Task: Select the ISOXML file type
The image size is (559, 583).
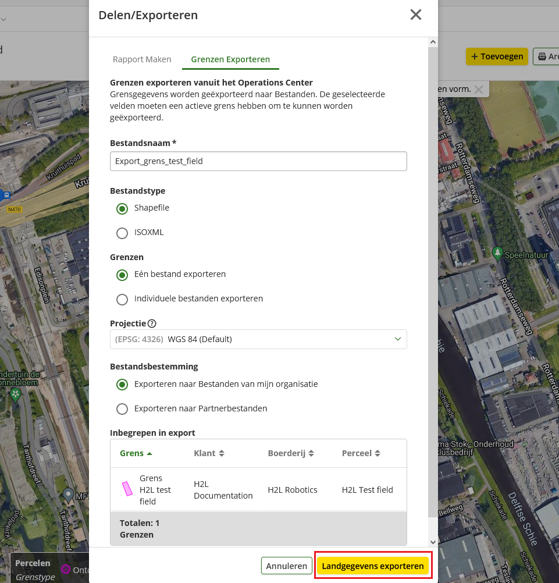Action: [122, 233]
